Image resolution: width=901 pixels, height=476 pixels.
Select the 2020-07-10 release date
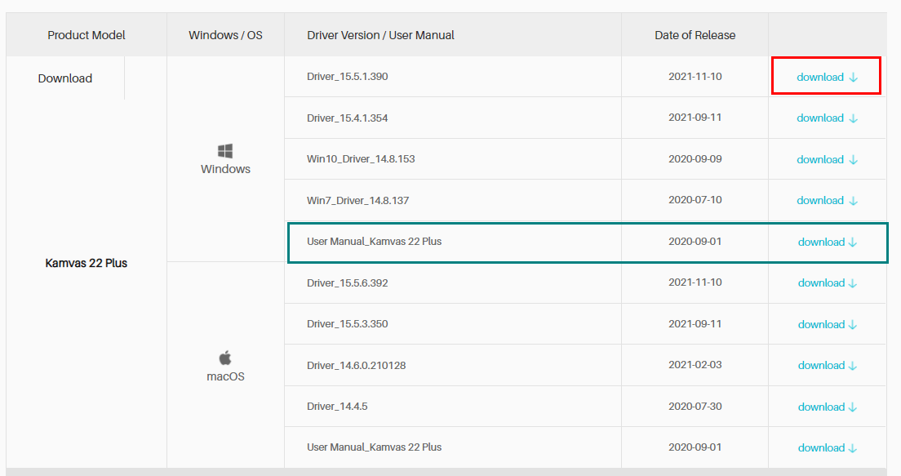point(695,199)
